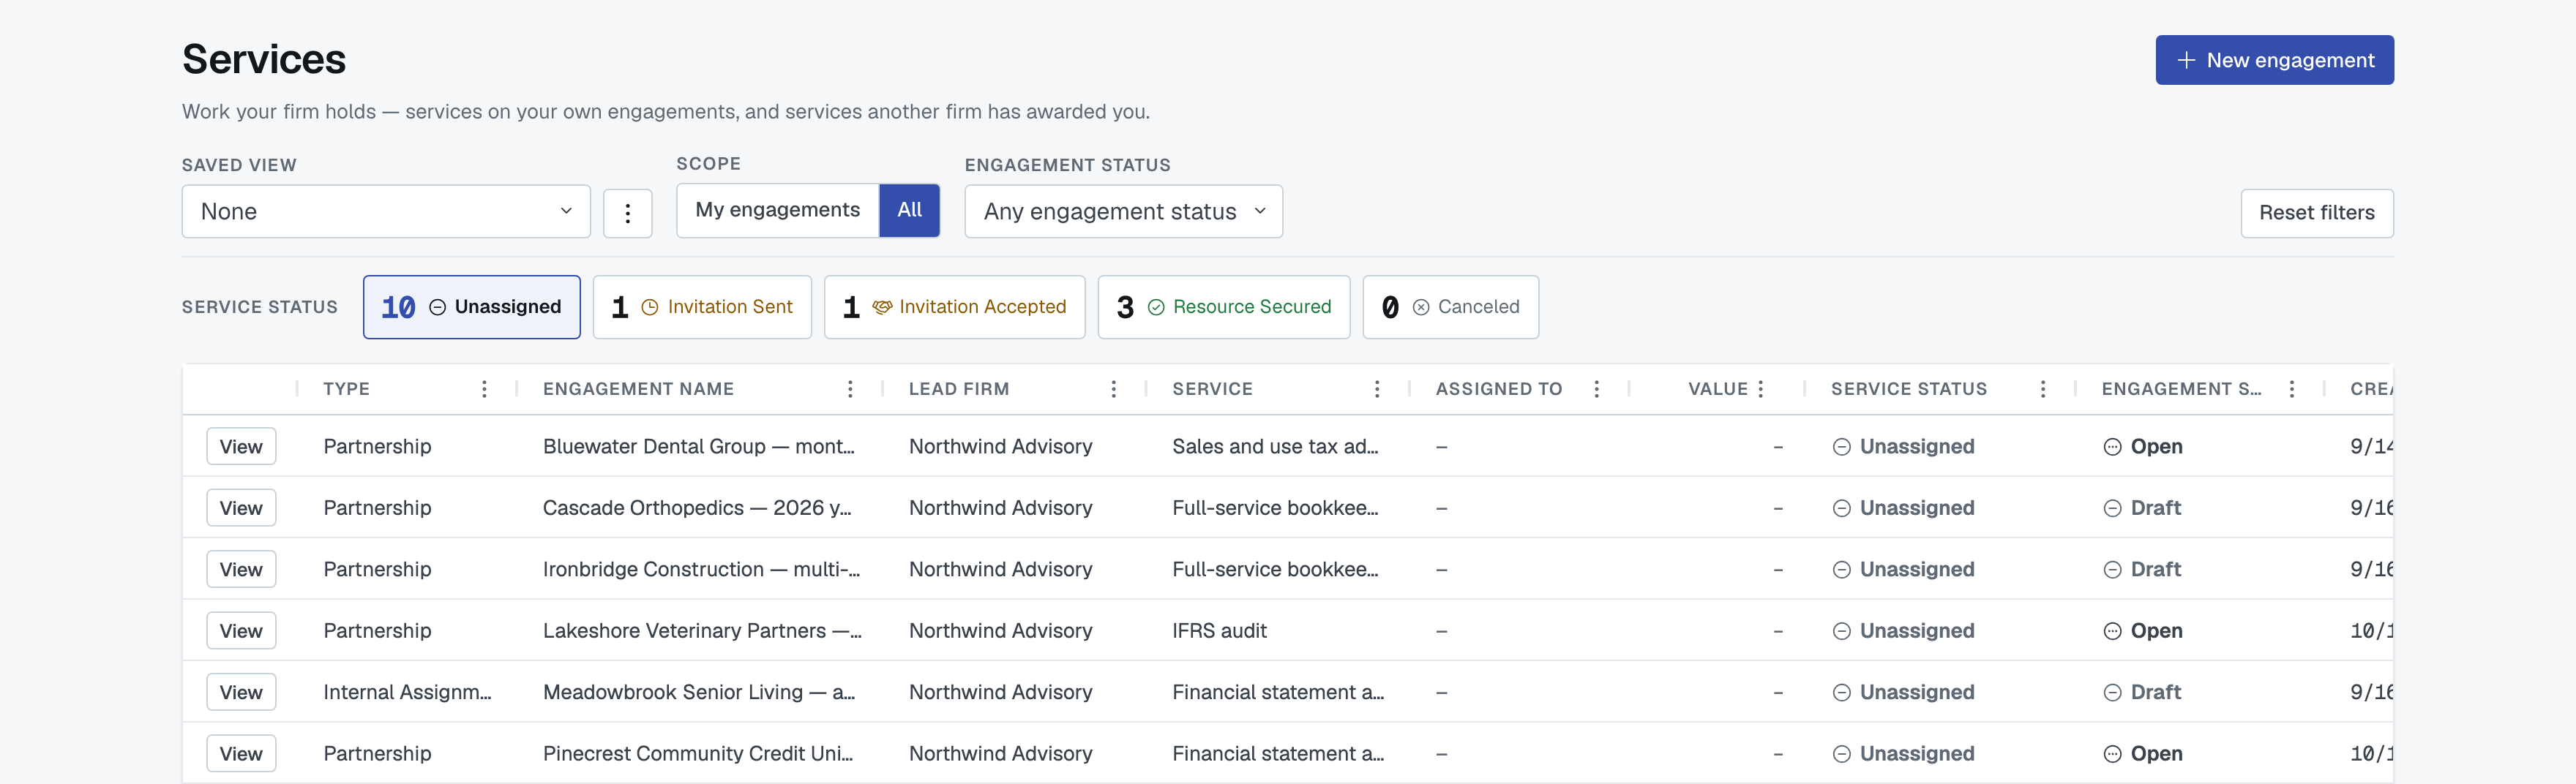
Task: Open Assigned To column menu icon
Action: click(x=1596, y=390)
